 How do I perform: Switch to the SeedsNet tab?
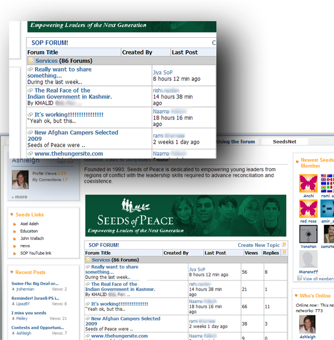click(284, 141)
